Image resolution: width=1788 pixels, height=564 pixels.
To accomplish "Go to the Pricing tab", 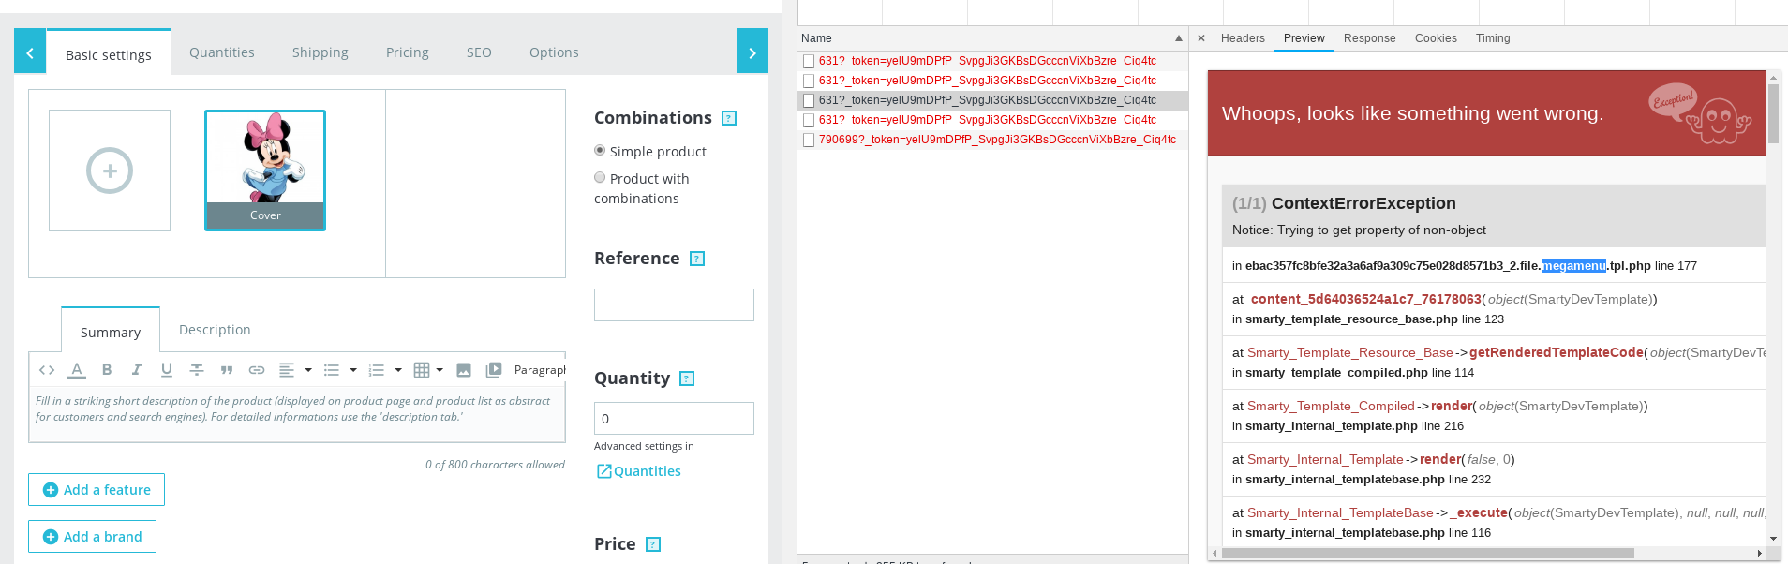I will (408, 52).
